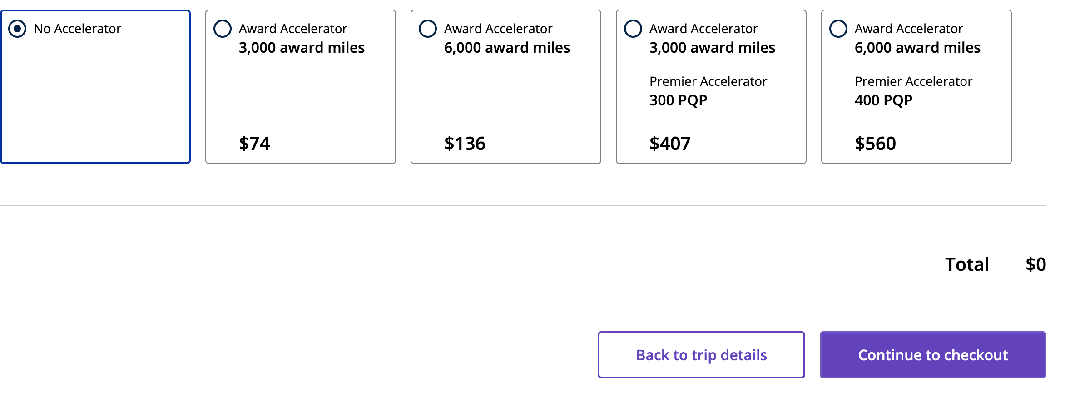Click the Total $0 amount
This screenshot has height=398, width=1065.
pyautogui.click(x=1035, y=264)
